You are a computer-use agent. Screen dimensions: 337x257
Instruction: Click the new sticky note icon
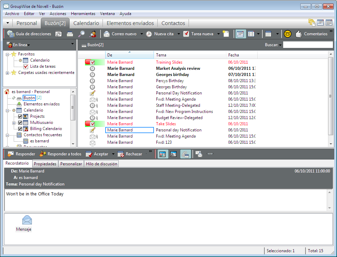226,34
